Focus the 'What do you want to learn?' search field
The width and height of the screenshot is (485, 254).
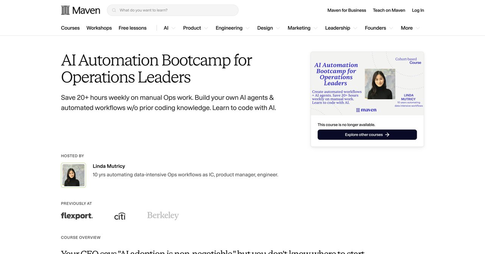click(173, 10)
